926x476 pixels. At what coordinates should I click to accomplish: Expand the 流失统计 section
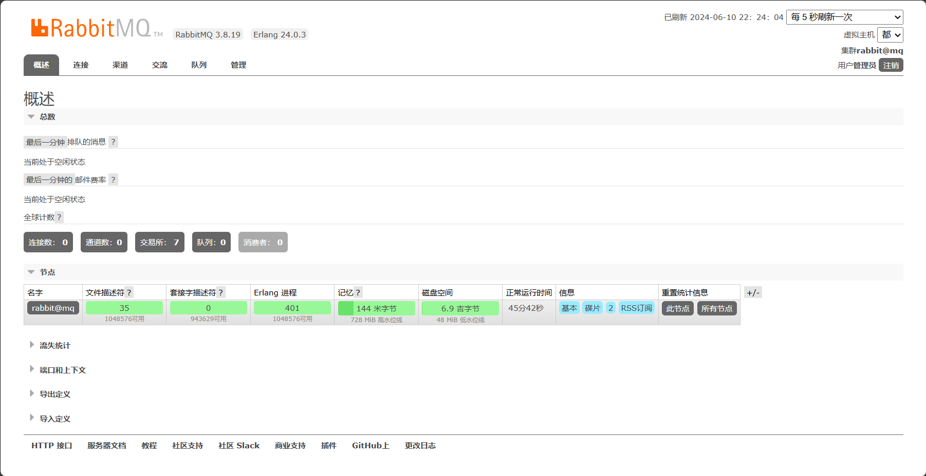coord(54,346)
